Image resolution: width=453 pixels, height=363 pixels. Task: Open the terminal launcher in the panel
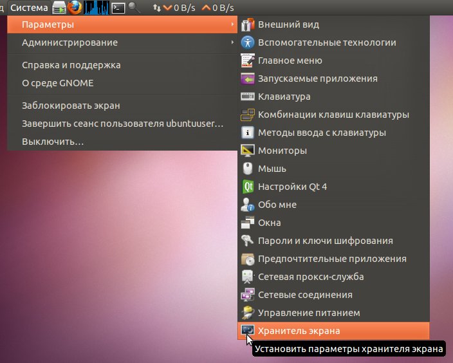click(118, 8)
